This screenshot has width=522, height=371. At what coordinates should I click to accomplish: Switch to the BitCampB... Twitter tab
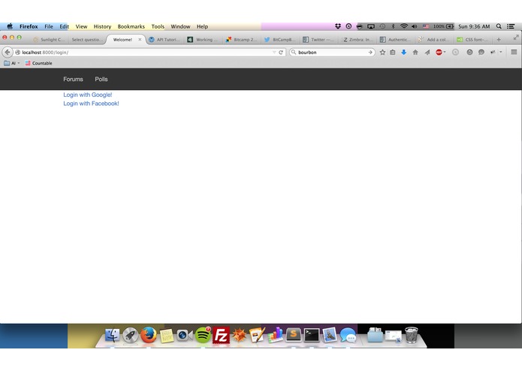coord(281,40)
